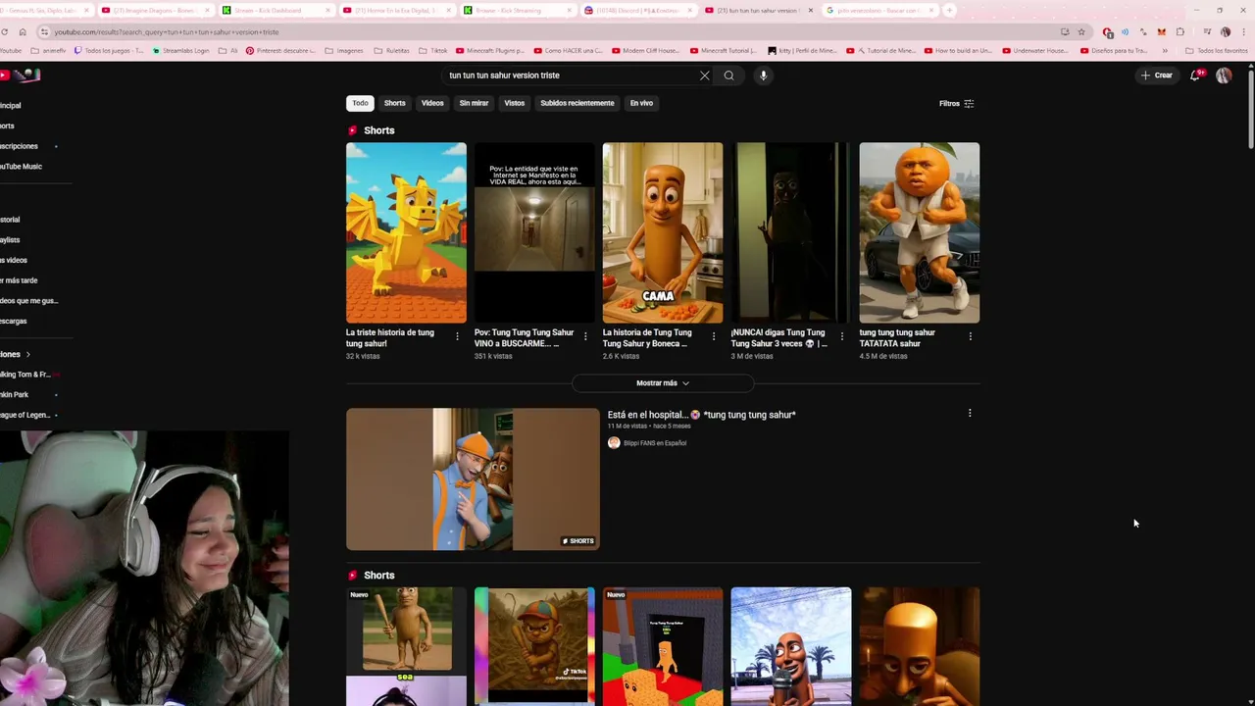Image resolution: width=1255 pixels, height=706 pixels.
Task: Open options for 'TATATATA sahur' short
Action: [x=971, y=336]
